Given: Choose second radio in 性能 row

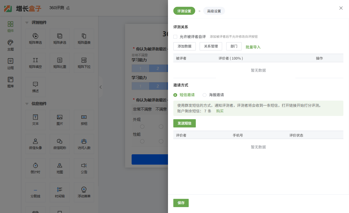Looking at the screenshot, I should coord(161,142).
